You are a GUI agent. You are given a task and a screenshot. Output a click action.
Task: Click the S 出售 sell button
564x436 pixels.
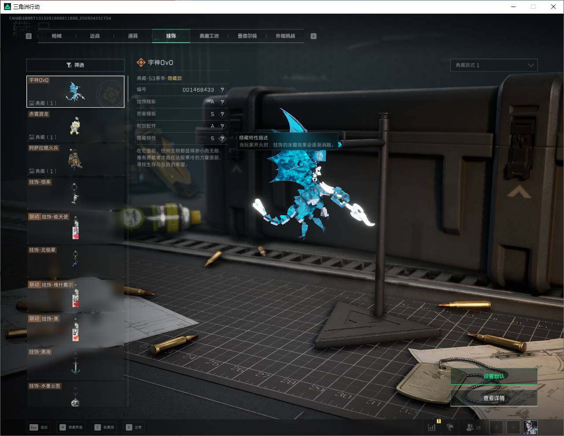point(134,427)
